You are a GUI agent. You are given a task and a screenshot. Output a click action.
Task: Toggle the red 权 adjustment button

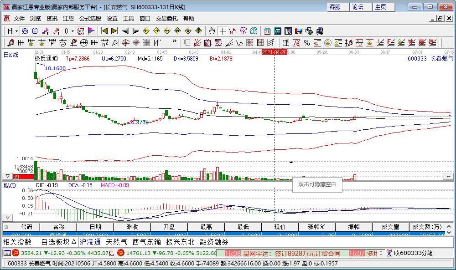click(x=81, y=31)
